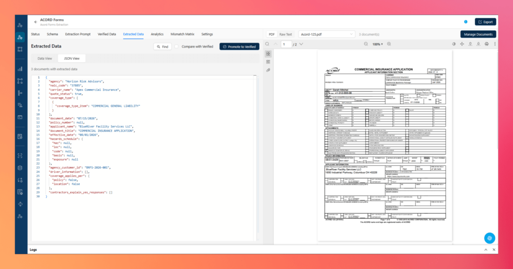
Task: Show the PDF bookmarks panel icon
Action: tap(269, 62)
